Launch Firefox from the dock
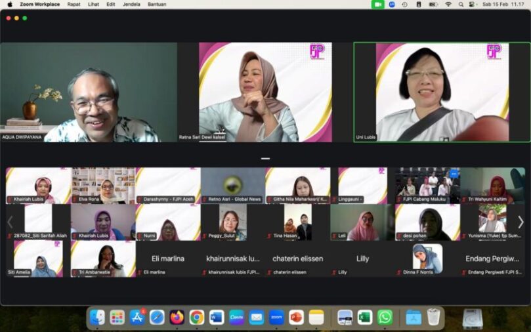This screenshot has width=531, height=332. pos(177,318)
